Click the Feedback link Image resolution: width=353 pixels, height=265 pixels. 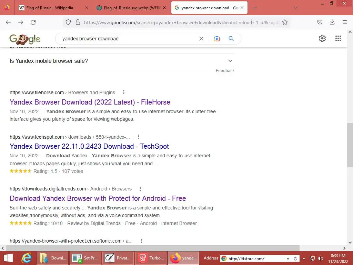225,70
